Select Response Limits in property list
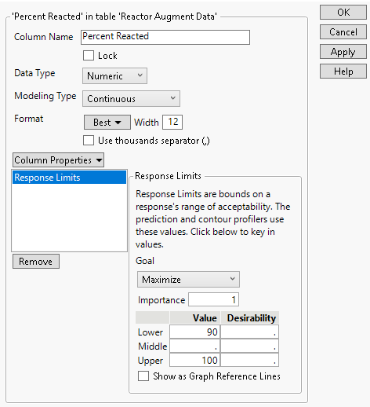This screenshot has width=370, height=407. [69, 178]
